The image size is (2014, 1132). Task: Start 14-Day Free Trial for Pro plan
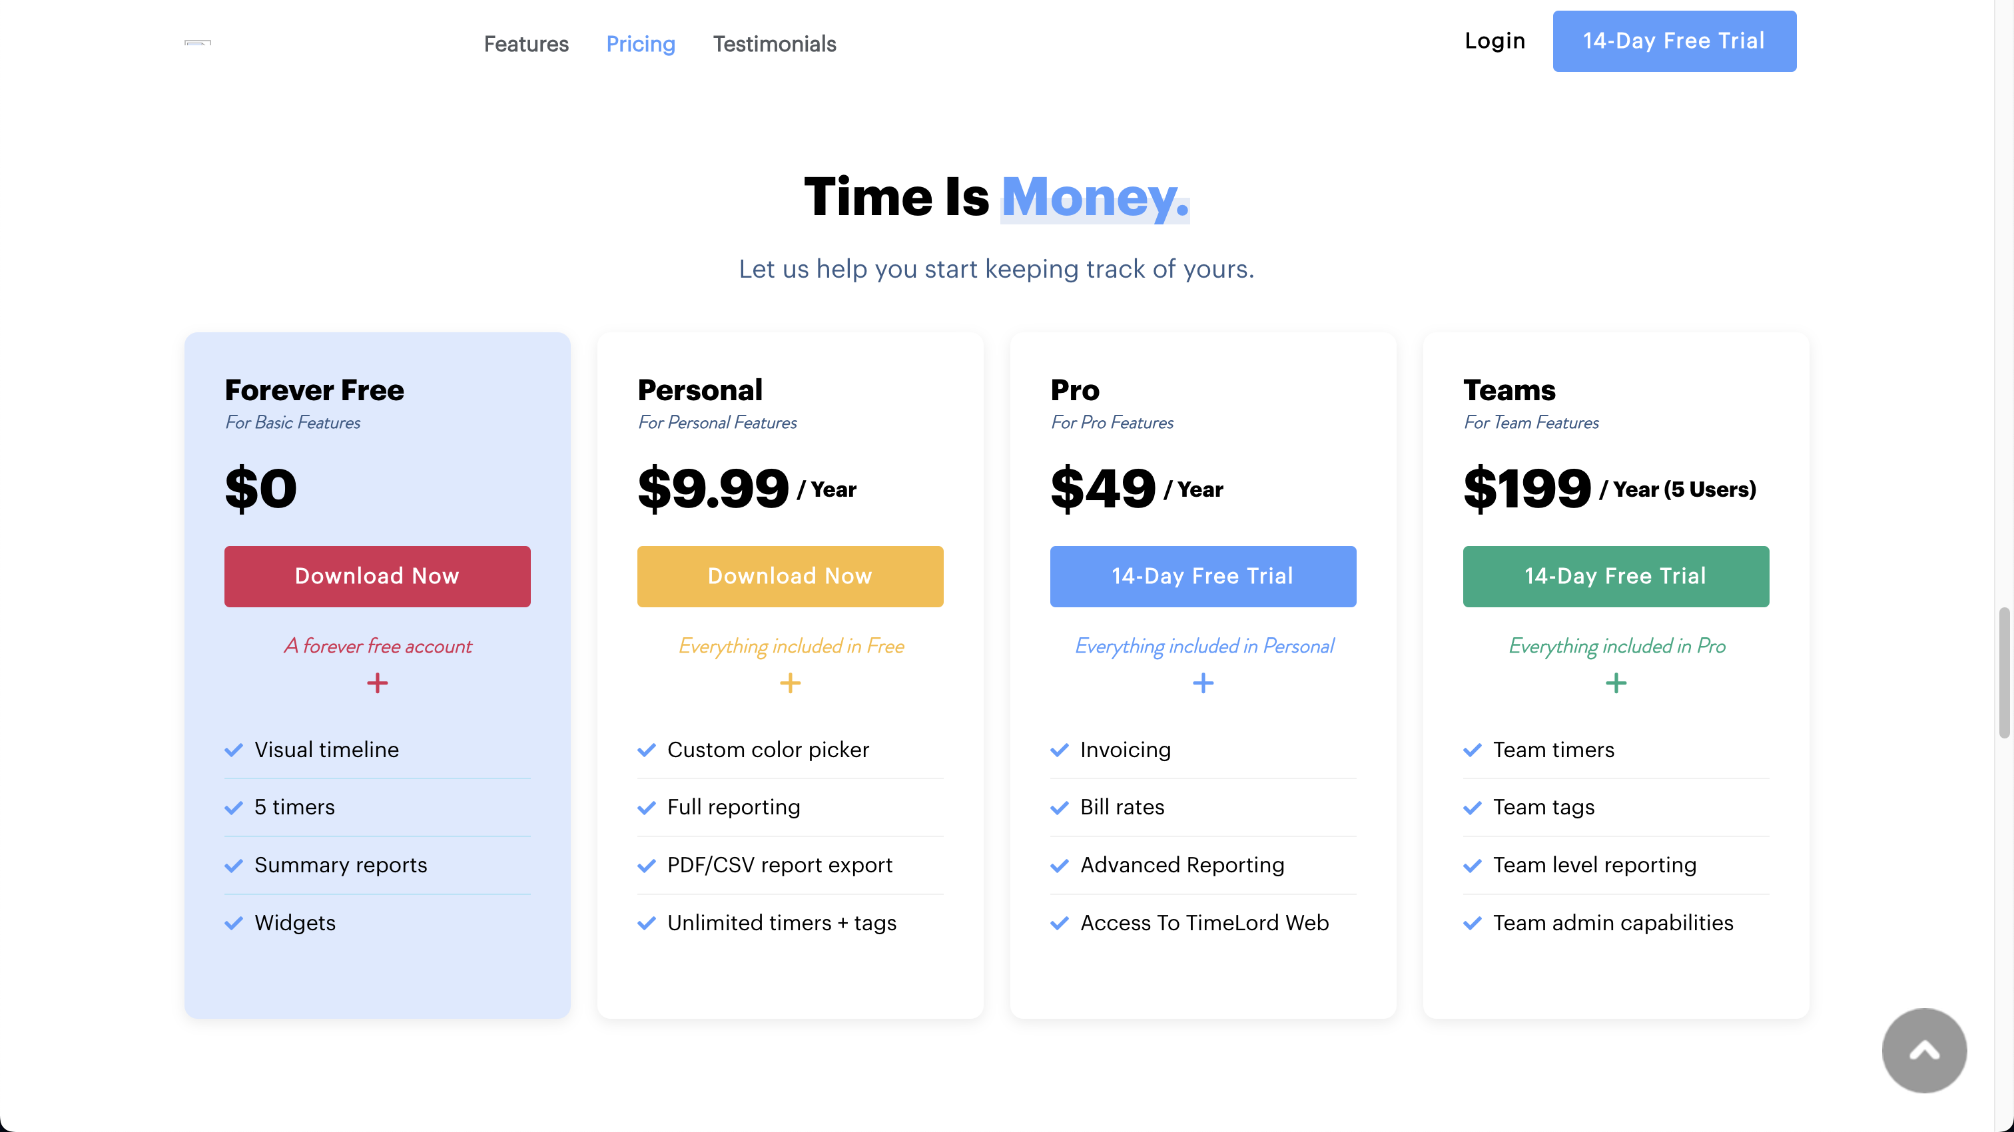[1202, 576]
